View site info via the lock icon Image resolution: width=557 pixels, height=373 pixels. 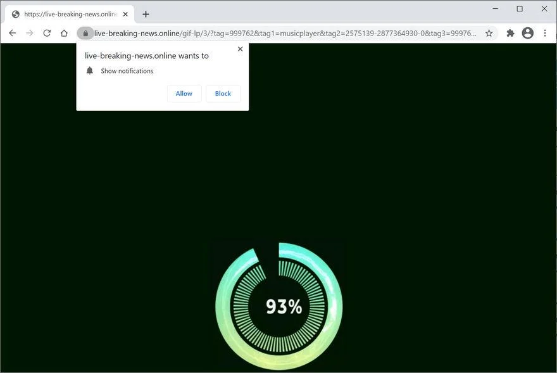pyautogui.click(x=85, y=33)
